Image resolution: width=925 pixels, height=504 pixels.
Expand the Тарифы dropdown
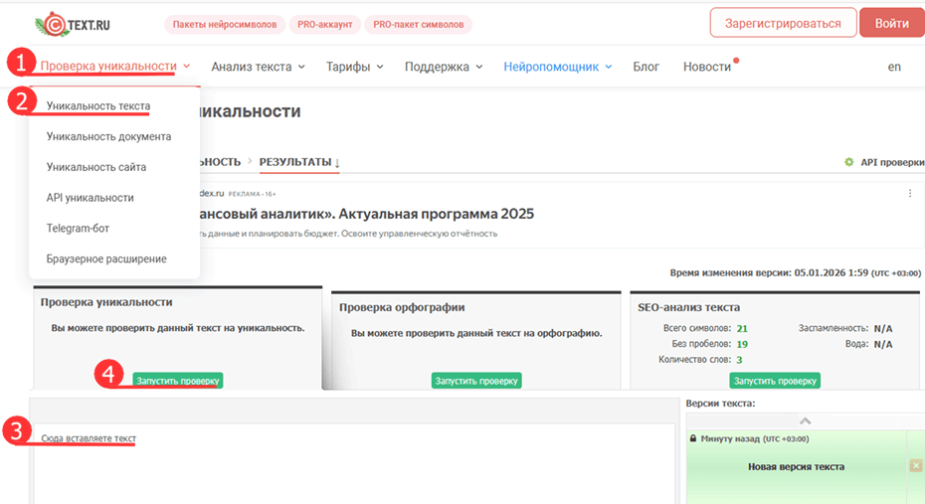pyautogui.click(x=354, y=67)
